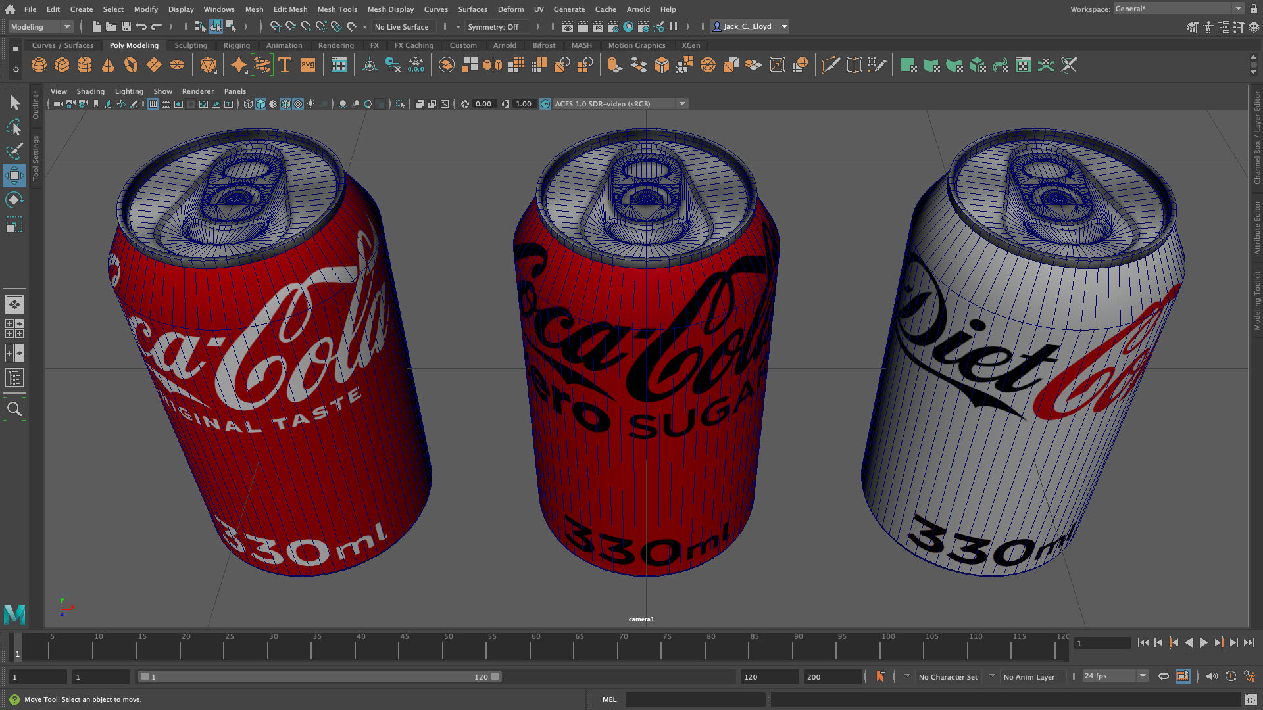Toggle textured display in viewport
The width and height of the screenshot is (1263, 710).
pyautogui.click(x=298, y=104)
